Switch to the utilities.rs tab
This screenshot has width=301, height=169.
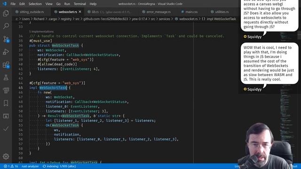[222, 12]
